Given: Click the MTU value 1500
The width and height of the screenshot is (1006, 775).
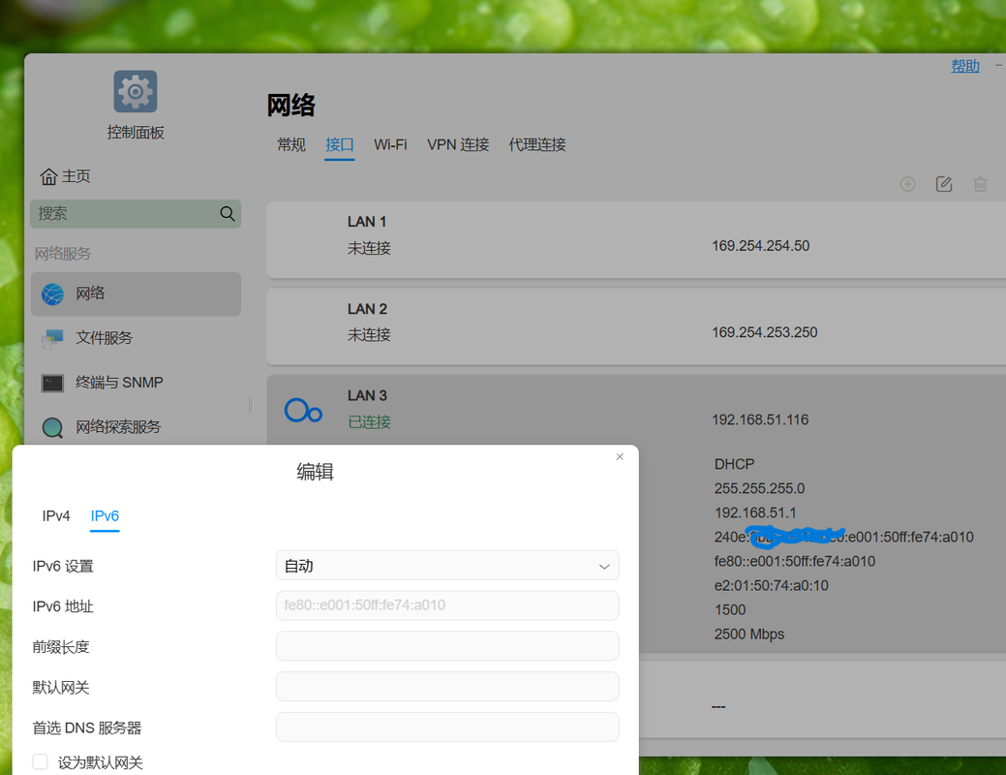Looking at the screenshot, I should [730, 610].
